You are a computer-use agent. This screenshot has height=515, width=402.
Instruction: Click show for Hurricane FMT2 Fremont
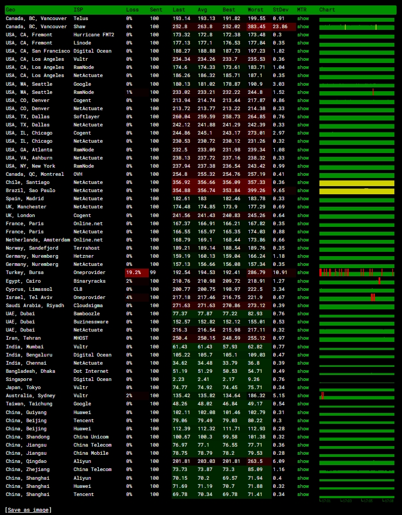tap(303, 35)
